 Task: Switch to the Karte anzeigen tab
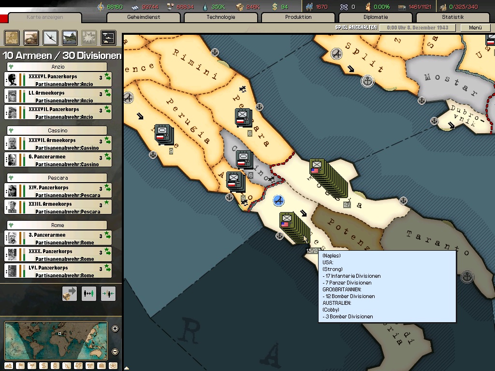tap(45, 17)
